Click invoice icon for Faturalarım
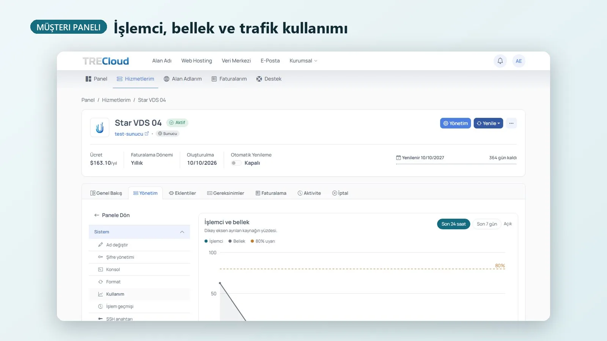This screenshot has width=607, height=341. [x=214, y=79]
